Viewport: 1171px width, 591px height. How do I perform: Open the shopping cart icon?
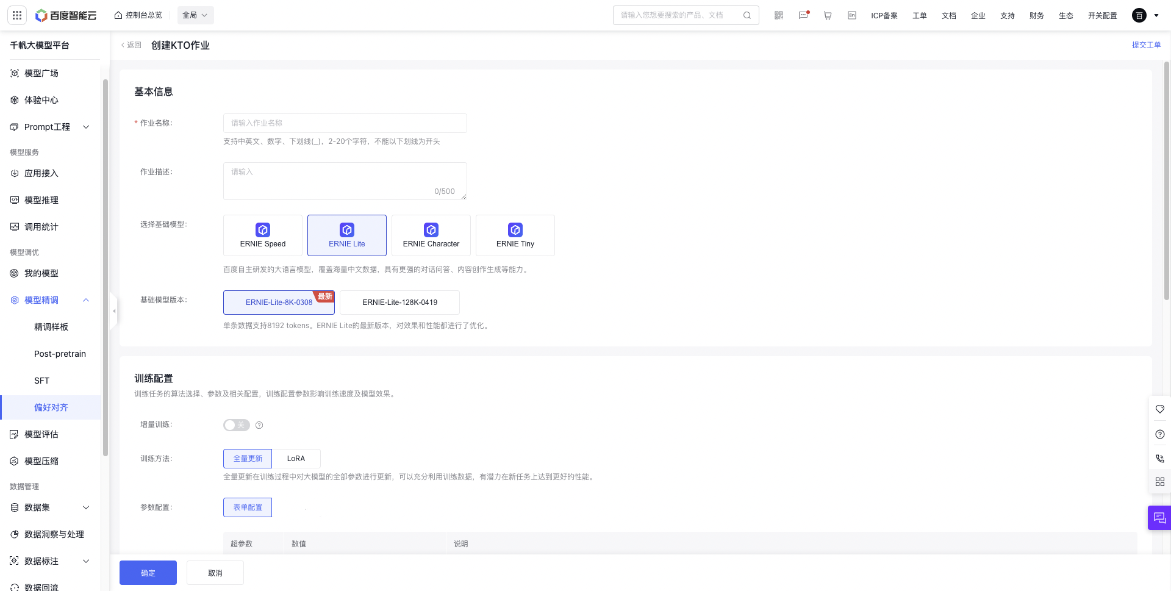[x=828, y=15]
